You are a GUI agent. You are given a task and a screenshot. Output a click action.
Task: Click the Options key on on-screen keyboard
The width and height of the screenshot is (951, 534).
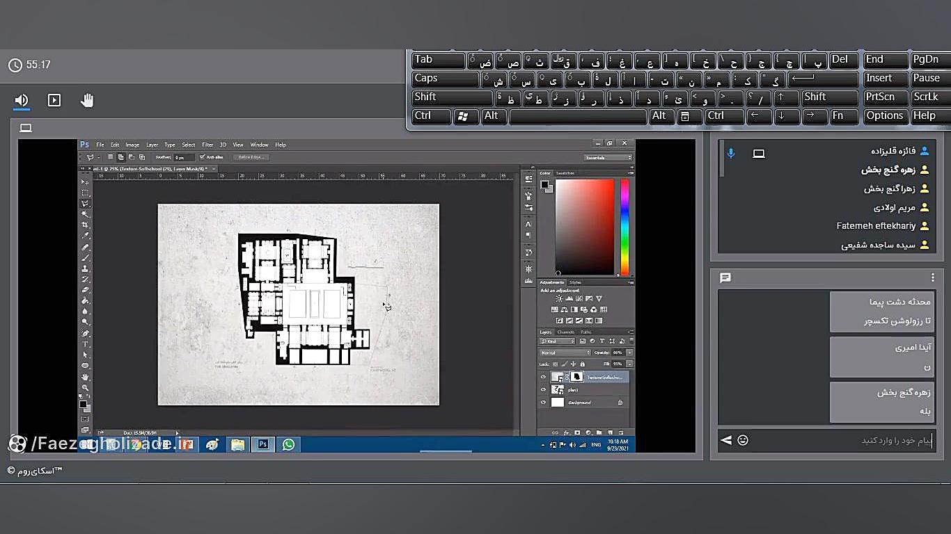[x=885, y=116]
